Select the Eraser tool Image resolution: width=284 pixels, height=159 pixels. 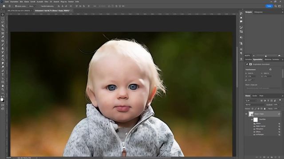pos(3,56)
